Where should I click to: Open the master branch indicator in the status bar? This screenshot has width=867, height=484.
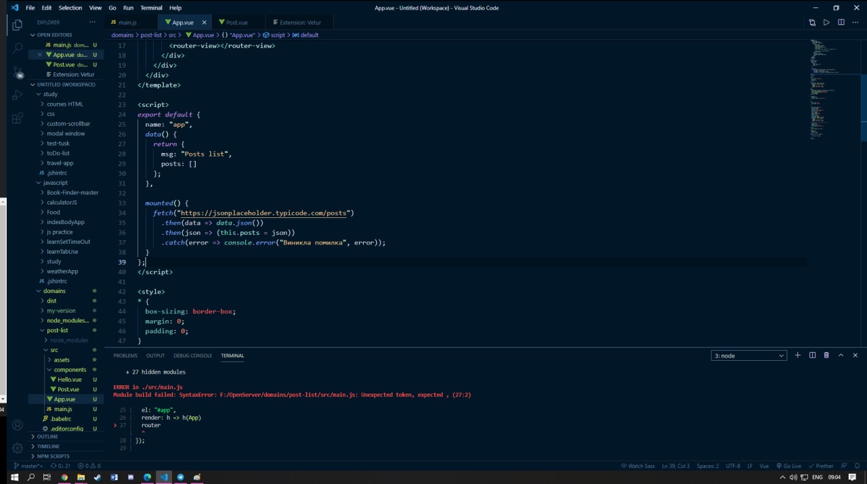tap(28, 466)
